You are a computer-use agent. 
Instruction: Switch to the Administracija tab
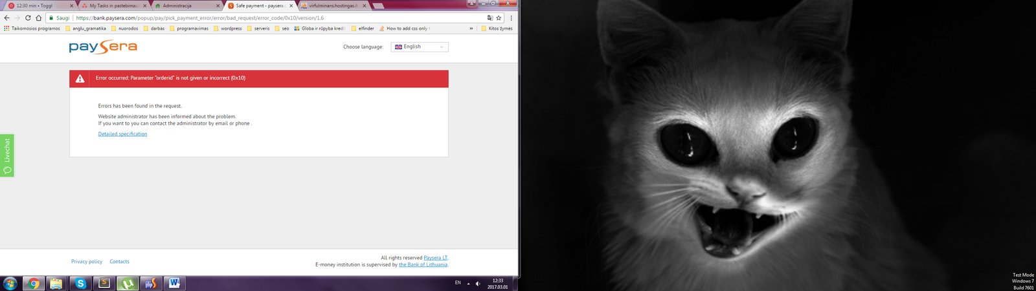[x=186, y=5]
